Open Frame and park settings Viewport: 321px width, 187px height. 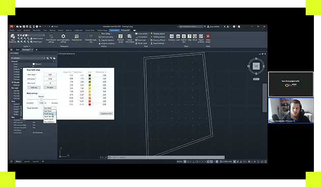point(51,38)
